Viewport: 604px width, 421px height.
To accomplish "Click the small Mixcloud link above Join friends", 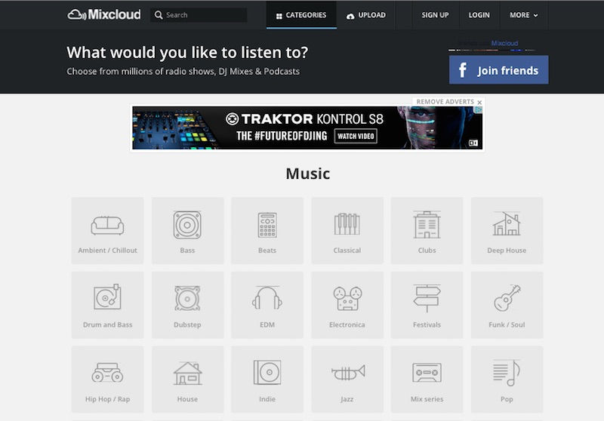I will point(504,43).
